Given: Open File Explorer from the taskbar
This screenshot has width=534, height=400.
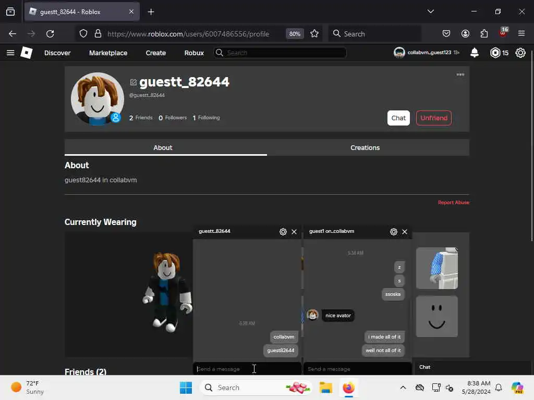Looking at the screenshot, I should coord(325,387).
